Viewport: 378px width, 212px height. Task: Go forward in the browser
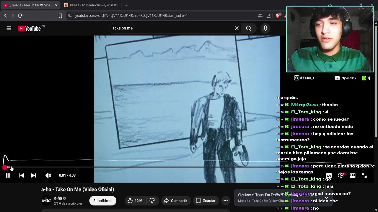[x=13, y=16]
